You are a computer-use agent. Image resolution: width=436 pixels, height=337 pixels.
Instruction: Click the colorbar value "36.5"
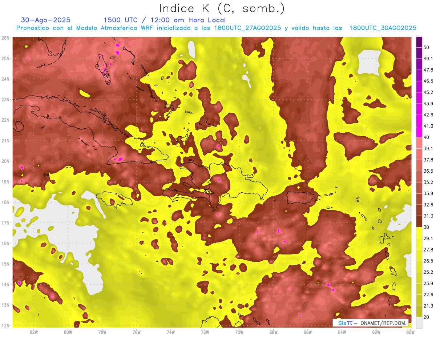coord(428,171)
